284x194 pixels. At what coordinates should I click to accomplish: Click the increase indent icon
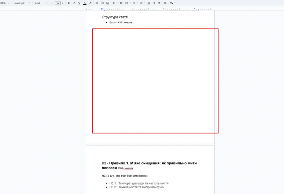pos(154,3)
